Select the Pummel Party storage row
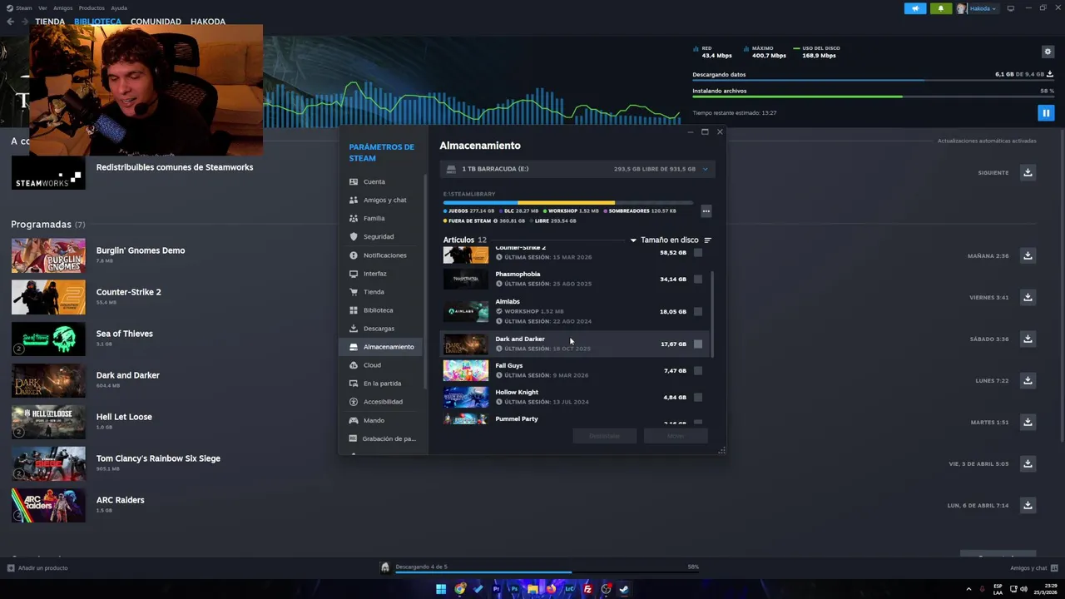 [x=574, y=419]
